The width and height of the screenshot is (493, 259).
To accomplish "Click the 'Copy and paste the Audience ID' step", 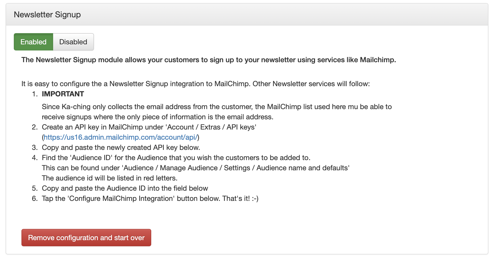I will 125,188.
